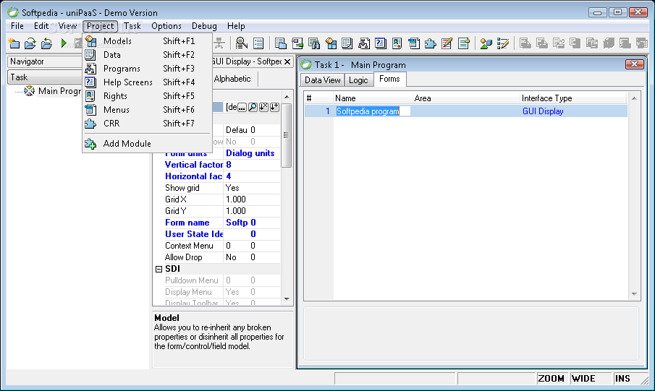Image resolution: width=655 pixels, height=391 pixels.
Task: Click the grayed network hierarchy toolbar icon
Action: coord(220,43)
